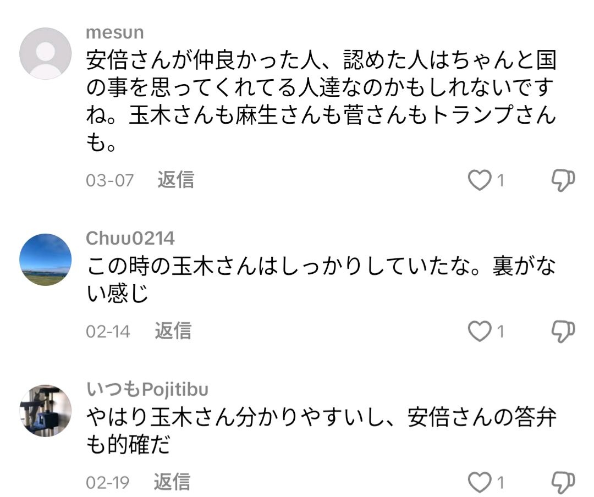Tap the username mesun
This screenshot has height=497, width=594.
[115, 32]
